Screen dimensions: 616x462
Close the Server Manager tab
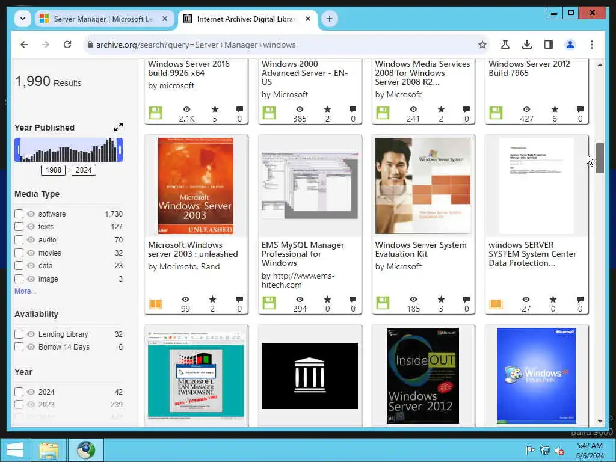coord(165,19)
